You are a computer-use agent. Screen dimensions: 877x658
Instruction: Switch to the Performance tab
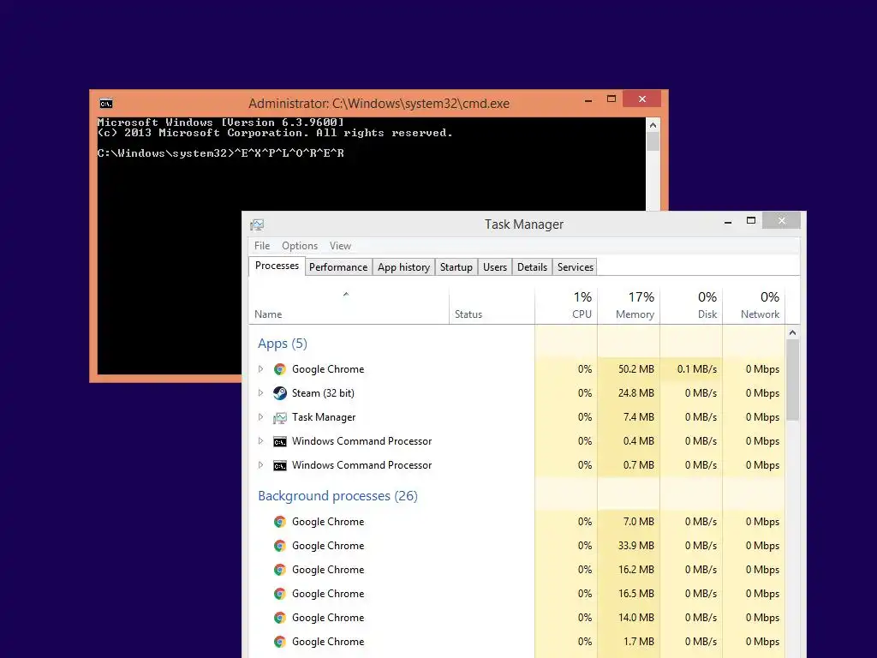(x=338, y=267)
